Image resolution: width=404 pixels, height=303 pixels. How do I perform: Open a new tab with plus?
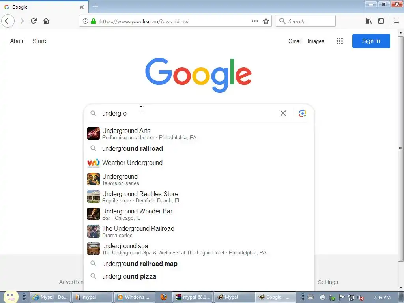[95, 6]
